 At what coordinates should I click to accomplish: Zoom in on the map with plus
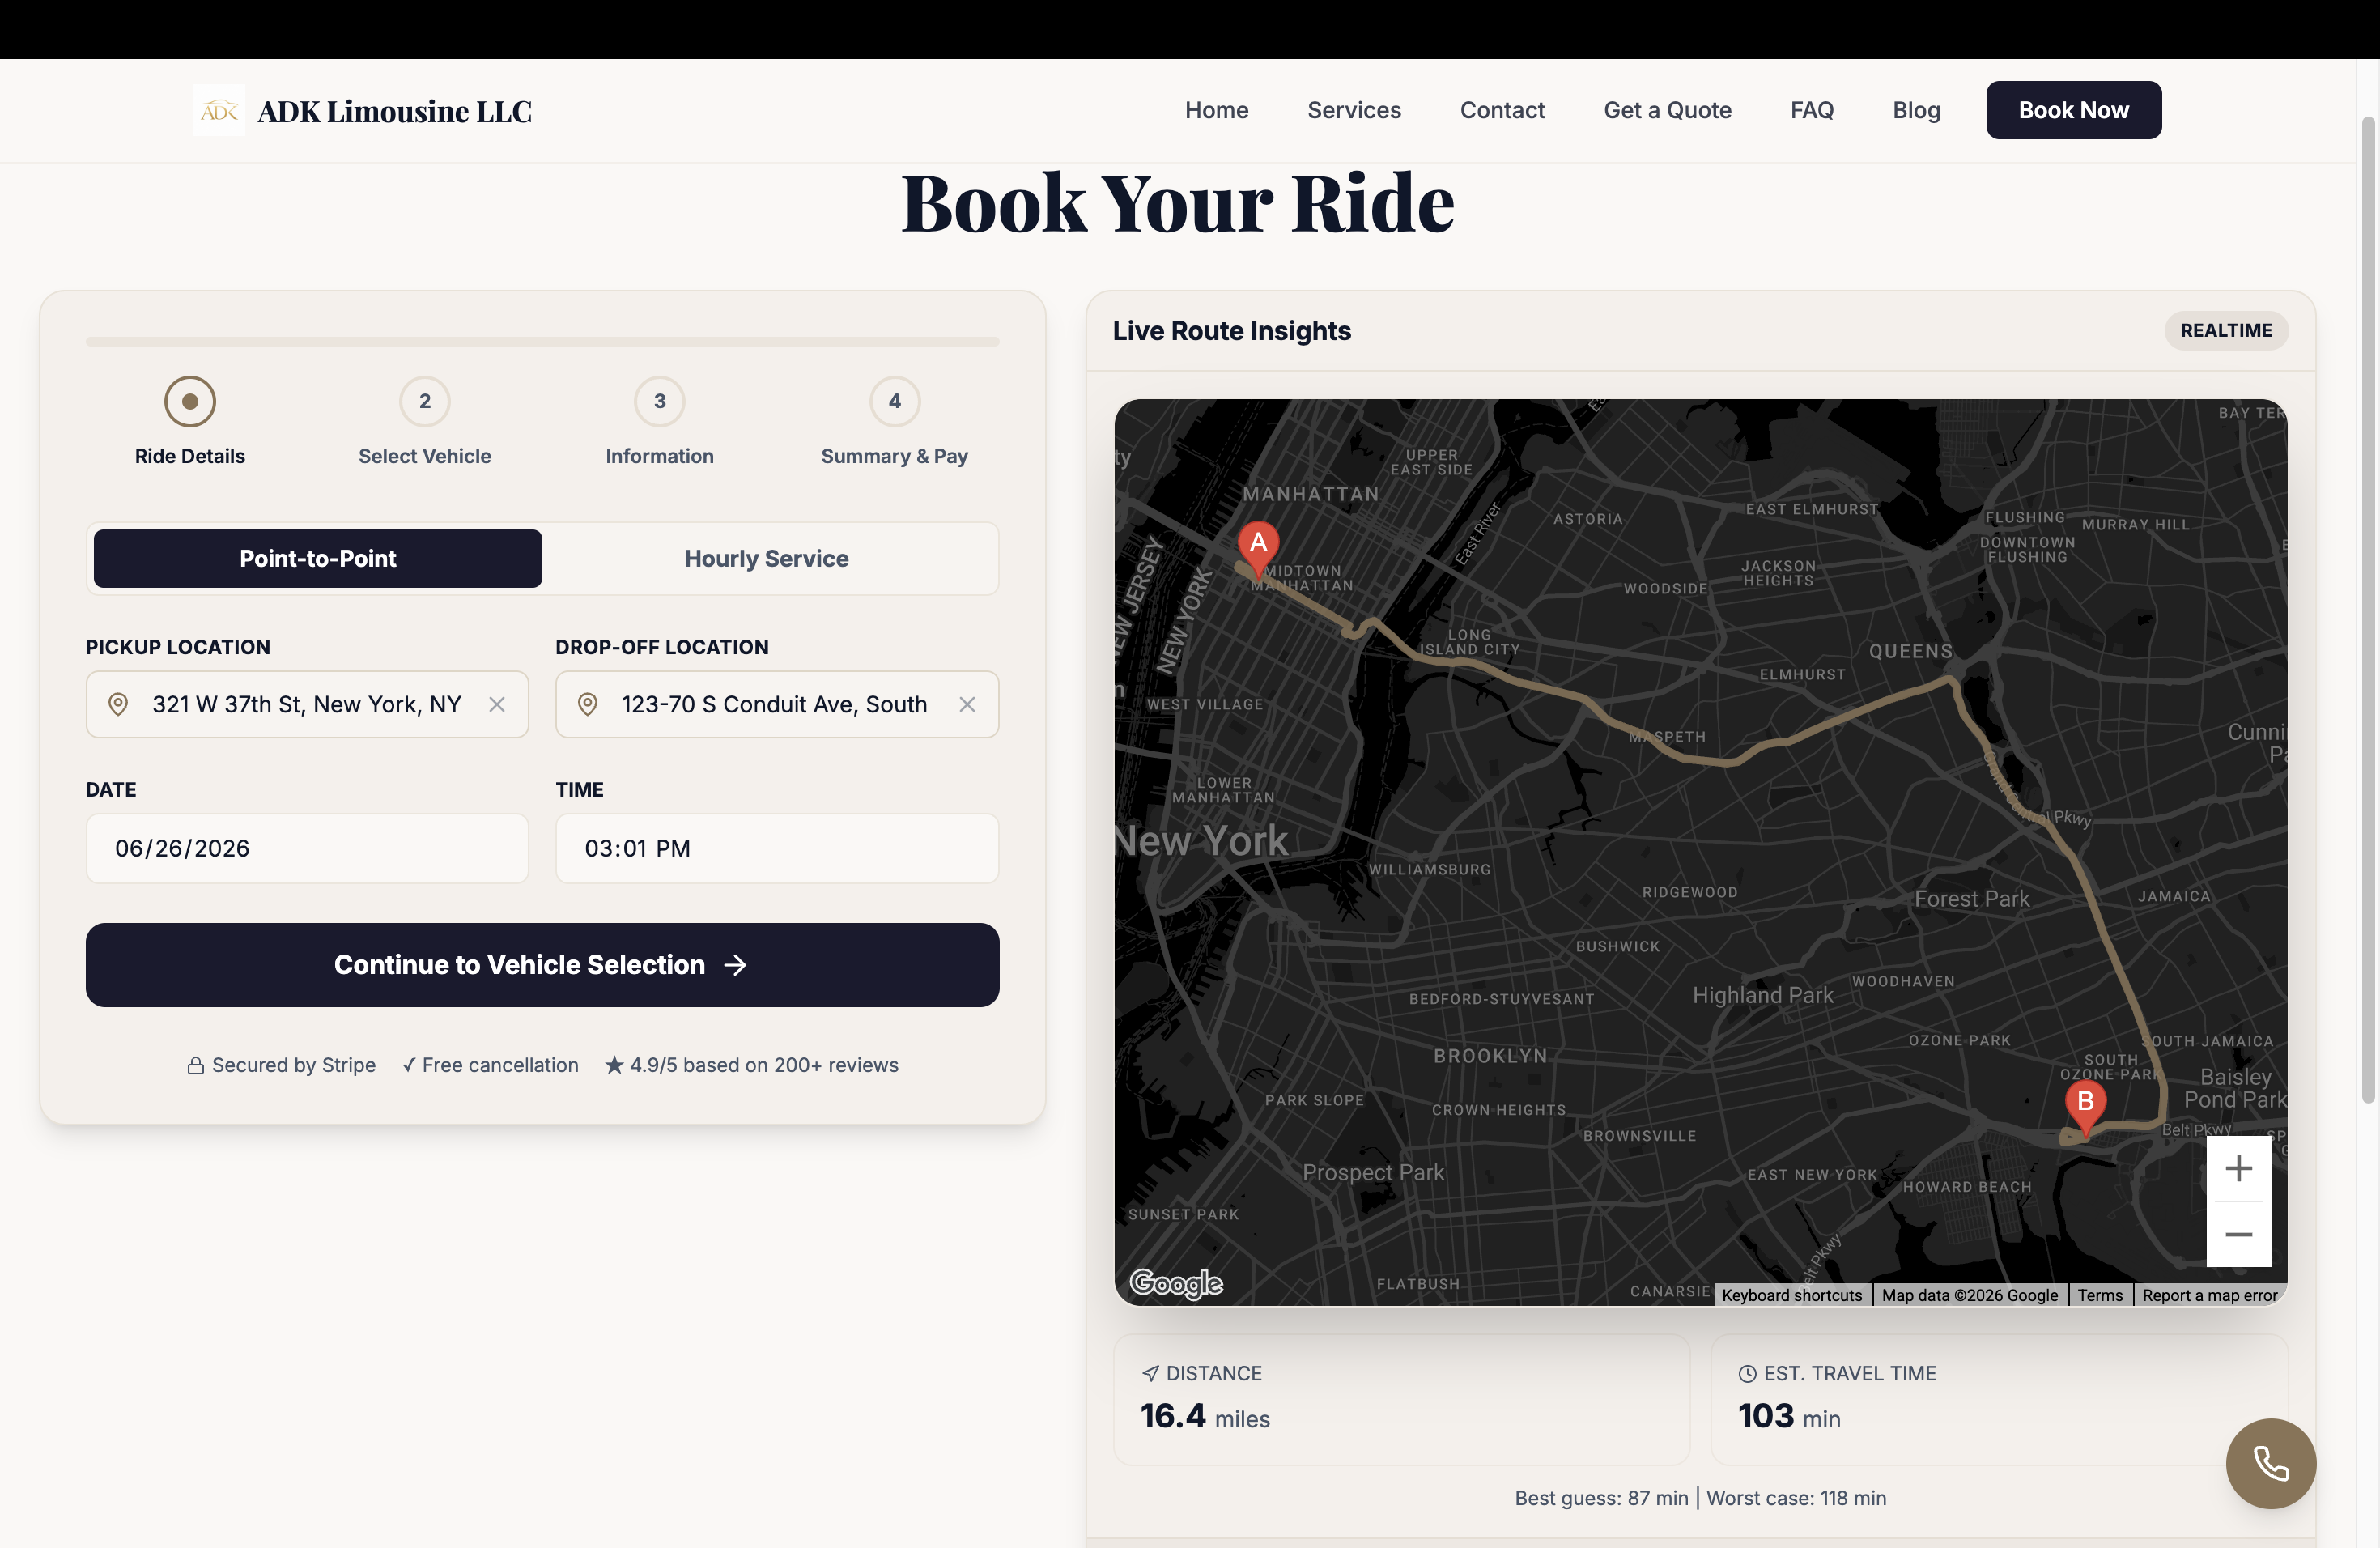tap(2238, 1168)
